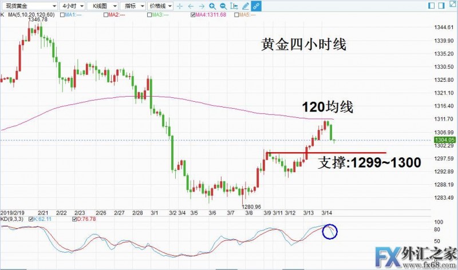Click the 3/14 date axis label
The image size is (458, 270).
click(x=326, y=213)
